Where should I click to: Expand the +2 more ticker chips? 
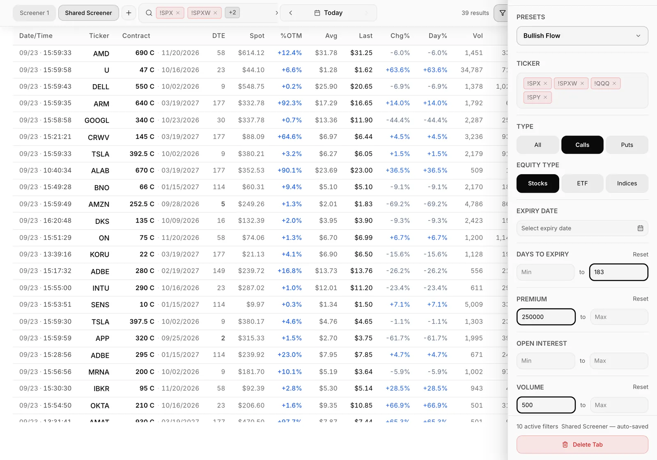[232, 13]
